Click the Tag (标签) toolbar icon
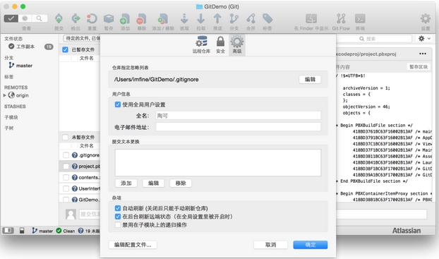This screenshot has height=259, width=439. (267, 19)
